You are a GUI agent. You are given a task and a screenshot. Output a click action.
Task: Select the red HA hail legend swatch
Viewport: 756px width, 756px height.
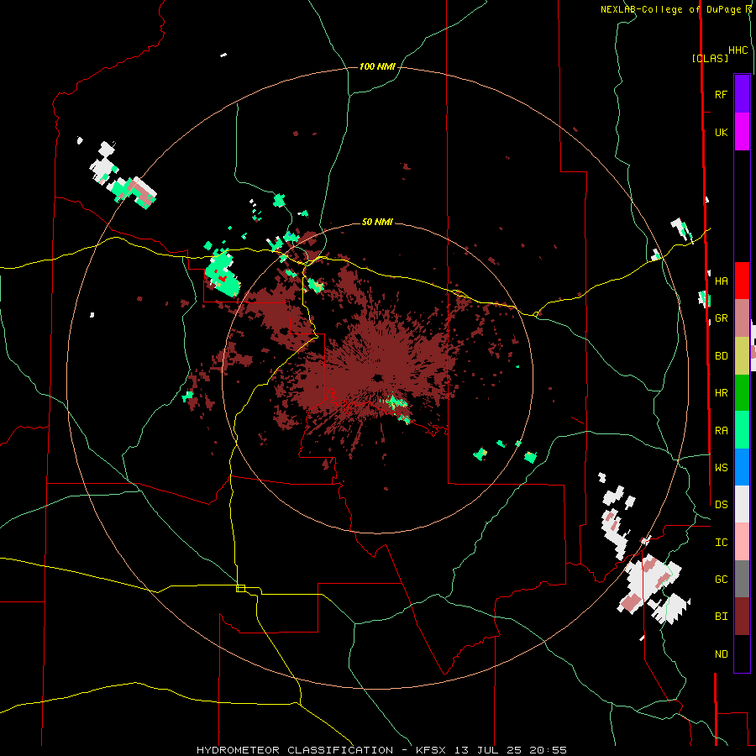pos(742,281)
